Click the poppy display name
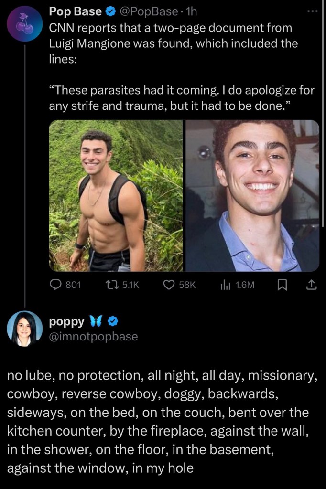This screenshot has height=489, width=326. pyautogui.click(x=66, y=321)
